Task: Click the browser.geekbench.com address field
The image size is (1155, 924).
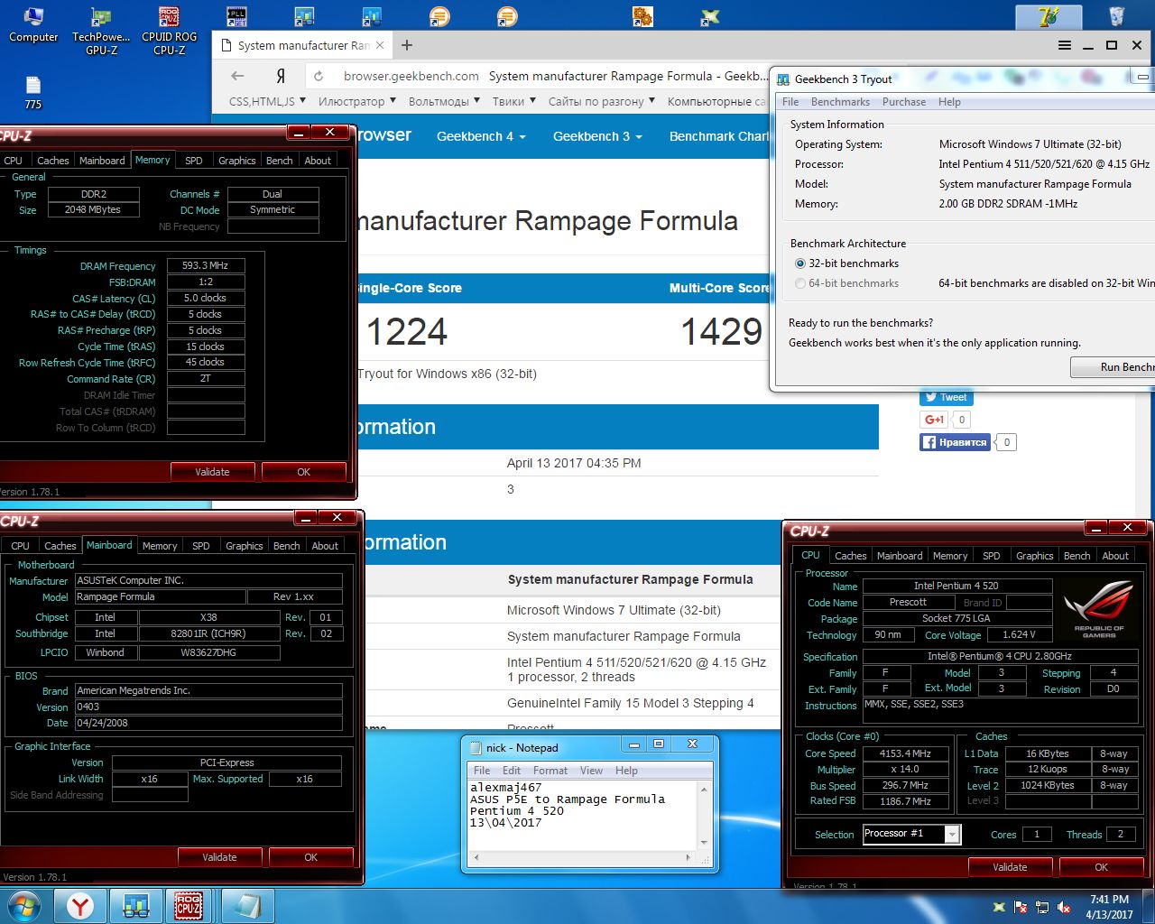Action: (411, 76)
